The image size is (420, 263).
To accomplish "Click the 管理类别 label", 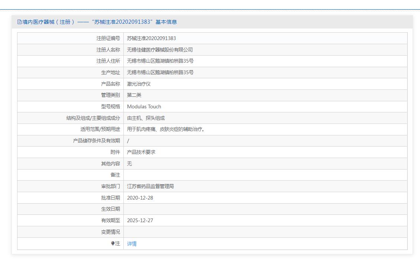I will click(x=111, y=95).
